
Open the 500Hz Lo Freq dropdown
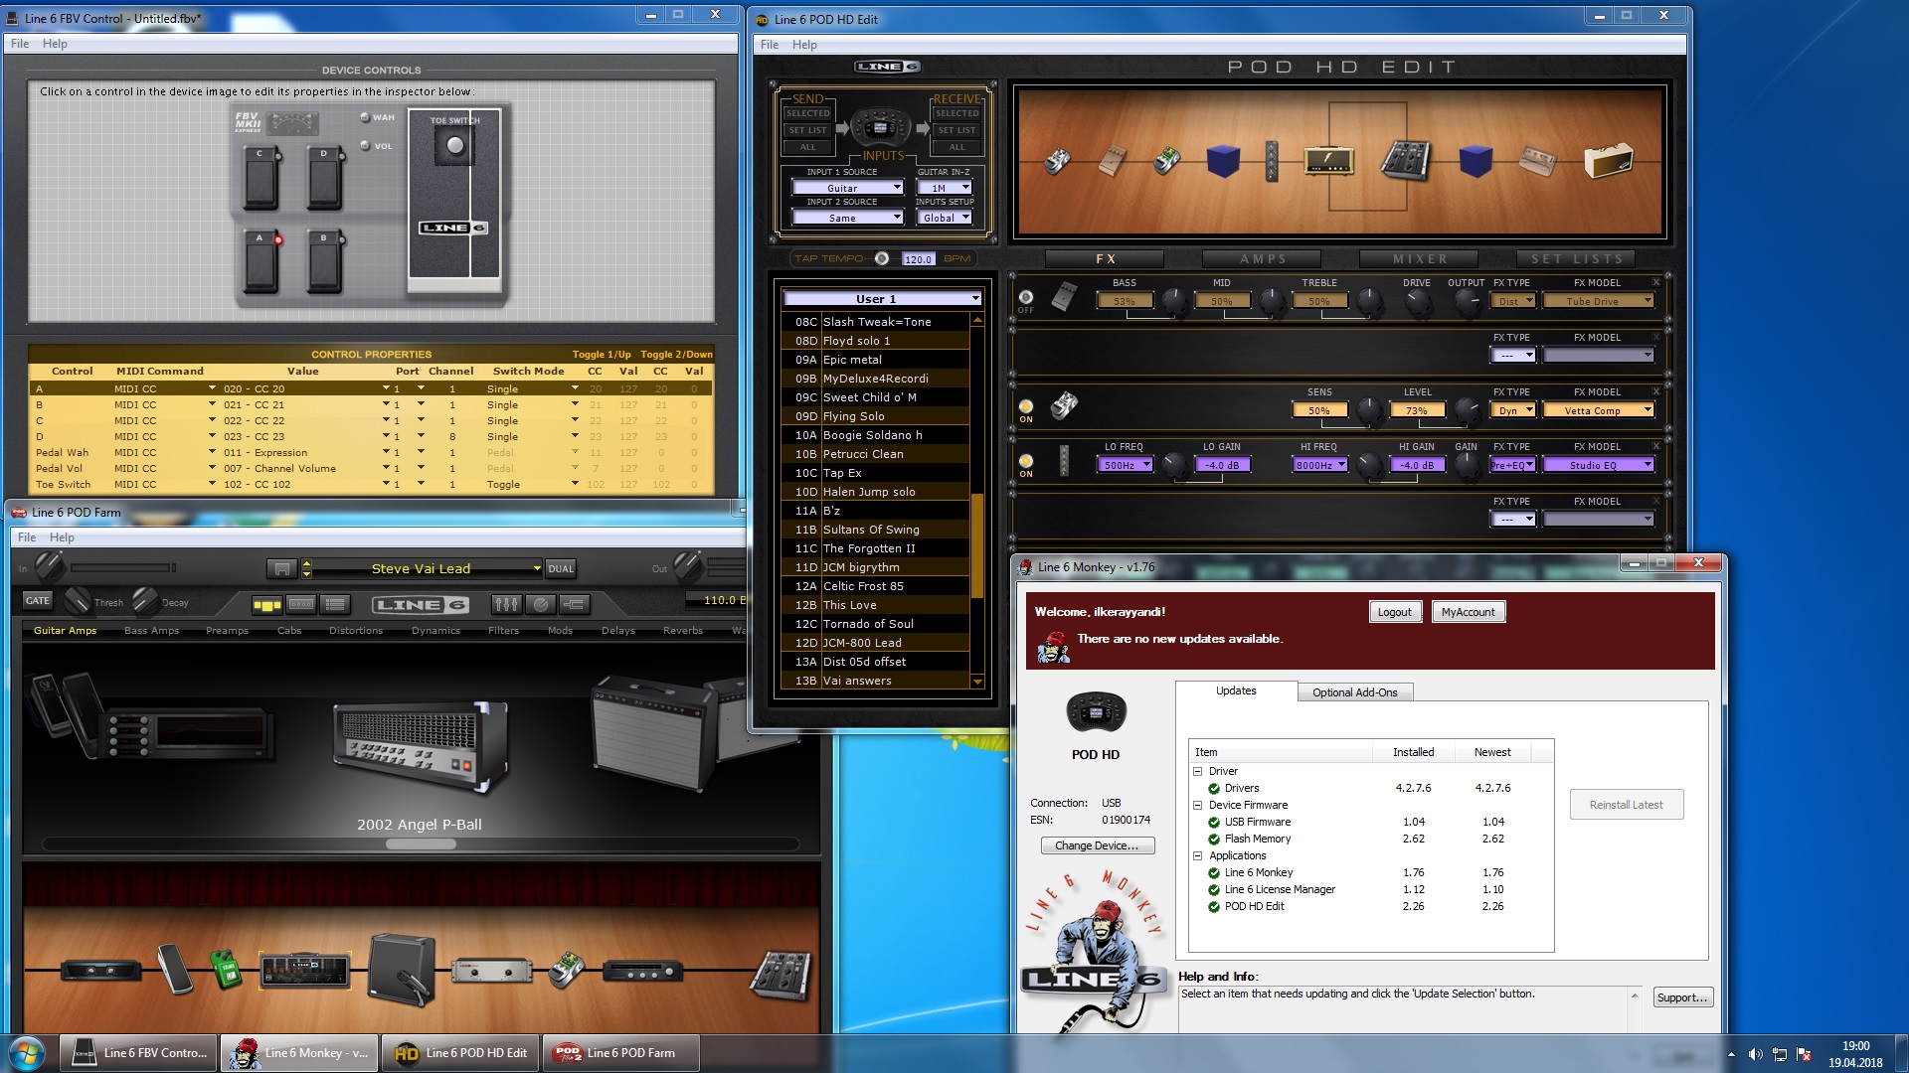pyautogui.click(x=1126, y=465)
